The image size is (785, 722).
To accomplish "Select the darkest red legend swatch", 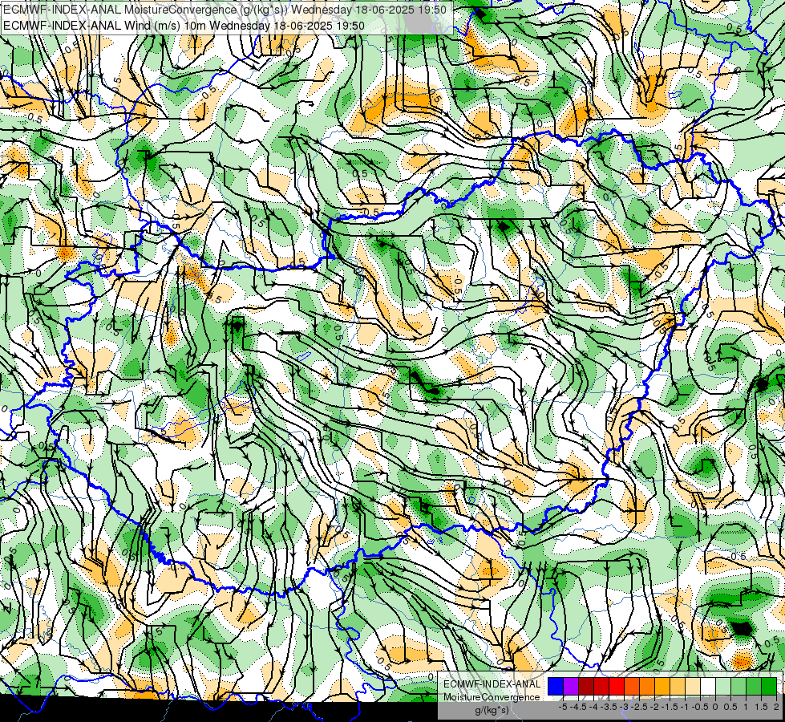I will 586,687.
